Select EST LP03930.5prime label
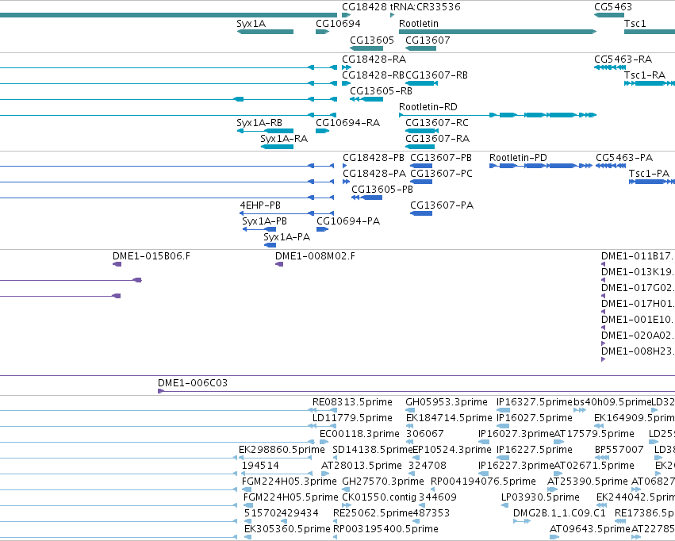This screenshot has height=541, width=675. pos(540,497)
